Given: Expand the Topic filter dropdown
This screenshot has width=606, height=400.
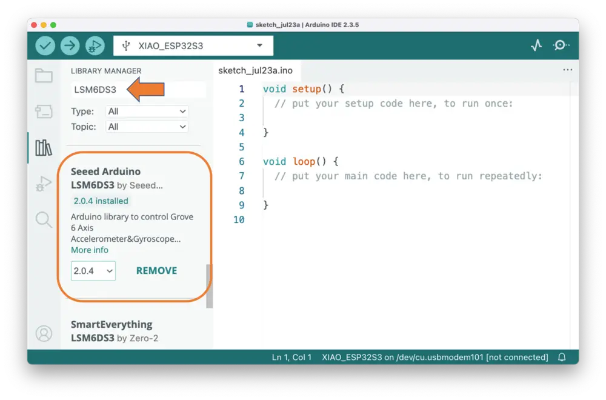Looking at the screenshot, I should point(147,127).
